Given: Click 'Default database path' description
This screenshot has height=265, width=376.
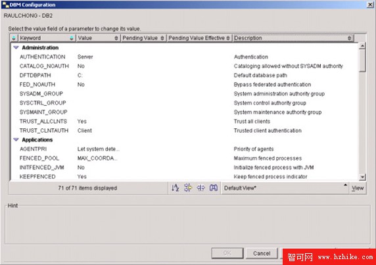Looking at the screenshot, I should pos(260,76).
